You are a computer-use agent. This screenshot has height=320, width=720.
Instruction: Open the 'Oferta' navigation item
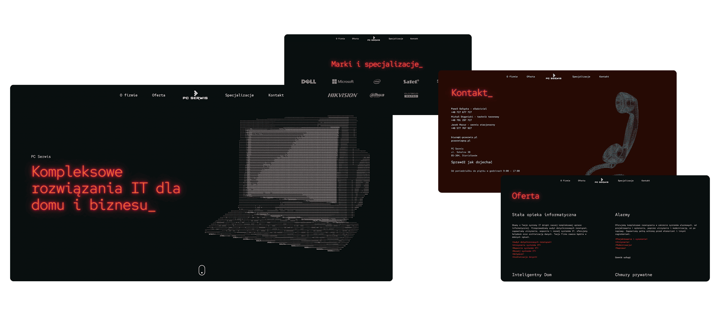(159, 95)
